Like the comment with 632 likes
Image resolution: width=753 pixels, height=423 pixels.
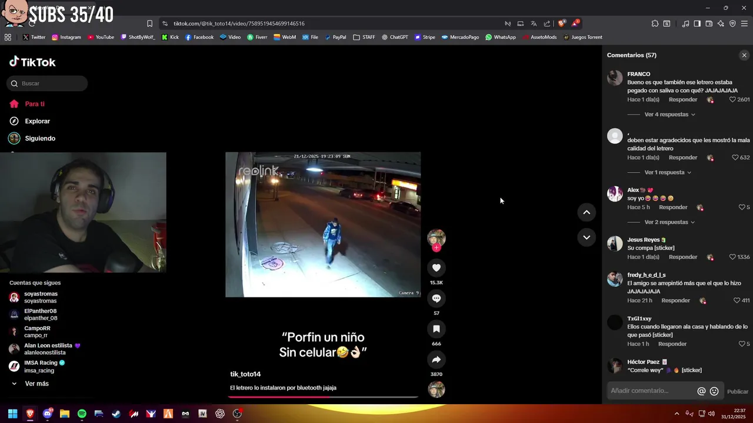point(735,157)
